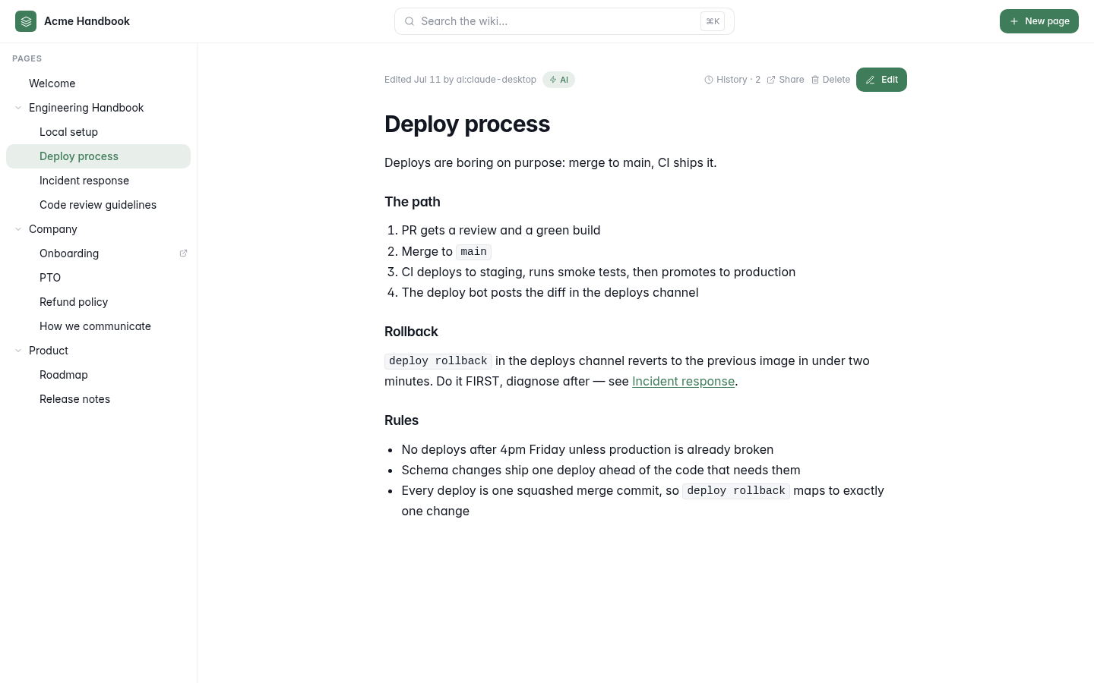Screen dimensions: 1094x683
Task: Click the AI lightning badge
Action: pyautogui.click(x=558, y=80)
